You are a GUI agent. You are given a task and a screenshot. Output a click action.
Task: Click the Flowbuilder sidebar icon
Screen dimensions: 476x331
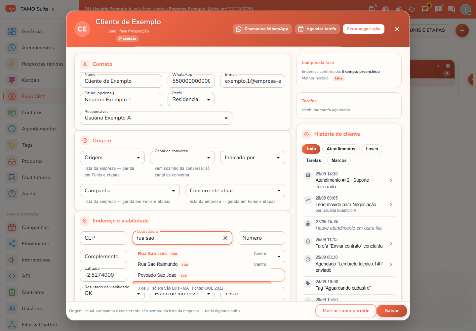(12, 244)
